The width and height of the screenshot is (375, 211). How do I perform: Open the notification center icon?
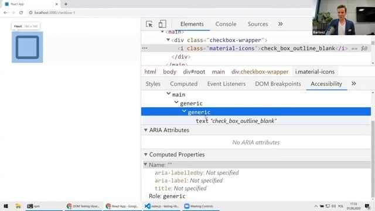tap(367, 206)
